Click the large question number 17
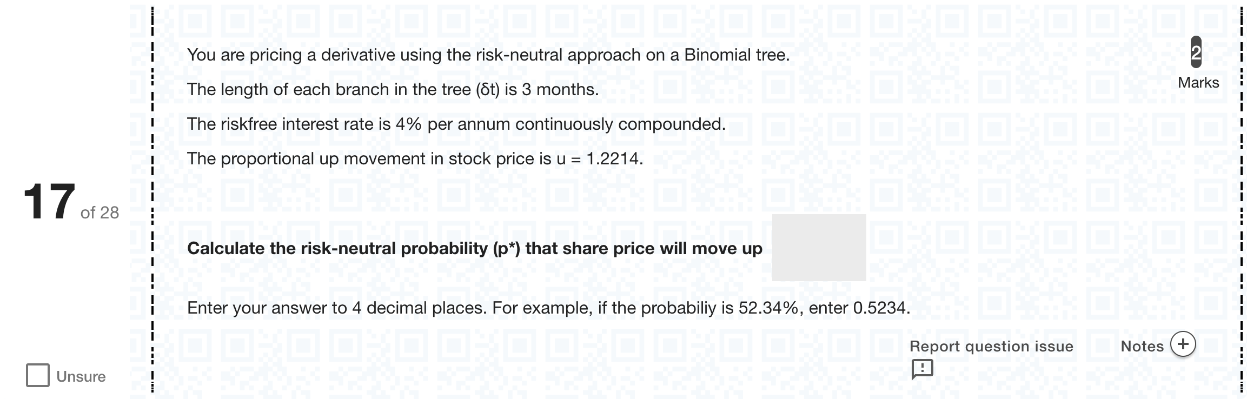The height and width of the screenshot is (399, 1247). click(x=49, y=202)
